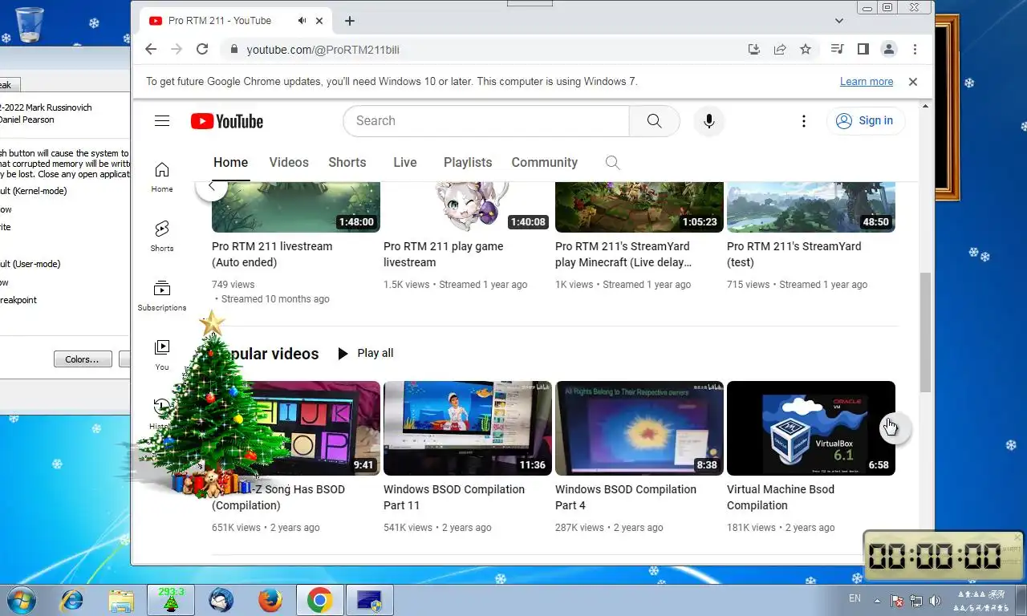Click the EN language indicator in tray
The image size is (1027, 616).
pos(855,598)
